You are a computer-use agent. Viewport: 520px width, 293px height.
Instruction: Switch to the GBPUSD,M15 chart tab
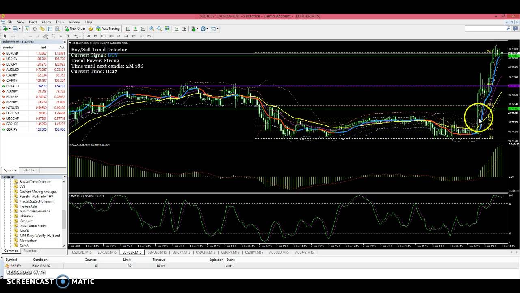[x=157, y=252]
